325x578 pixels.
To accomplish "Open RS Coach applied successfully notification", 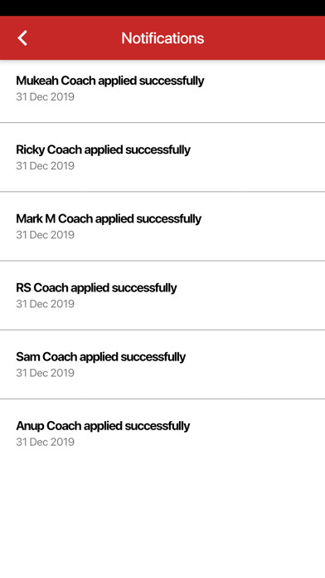I will pos(162,296).
